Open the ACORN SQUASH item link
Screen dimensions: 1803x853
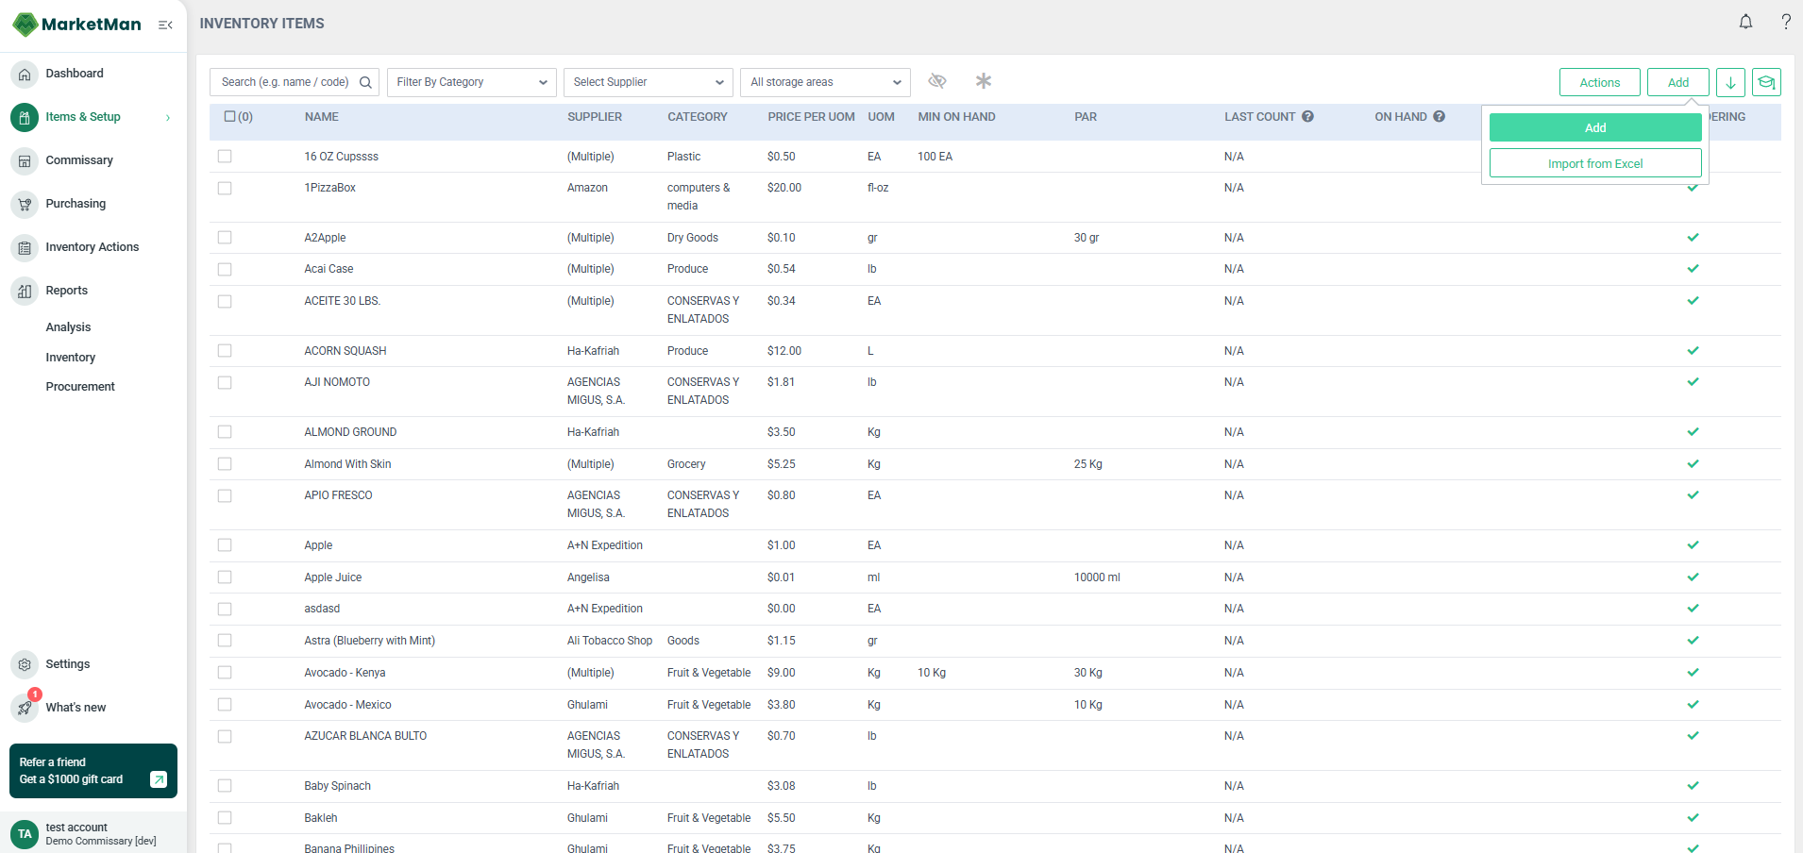click(x=345, y=350)
